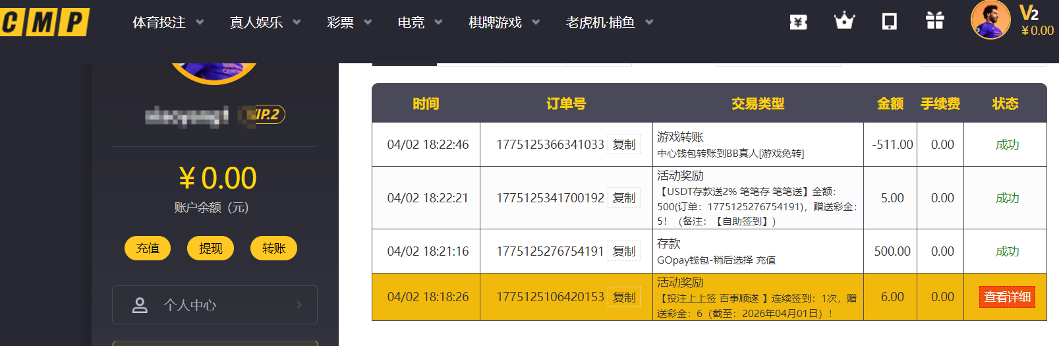Select the 04/02 18:22:21 time cell
The width and height of the screenshot is (1059, 346).
coord(428,198)
